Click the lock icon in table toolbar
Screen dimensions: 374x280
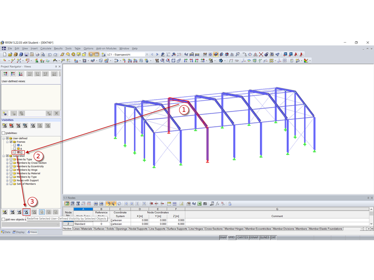(x=230, y=204)
